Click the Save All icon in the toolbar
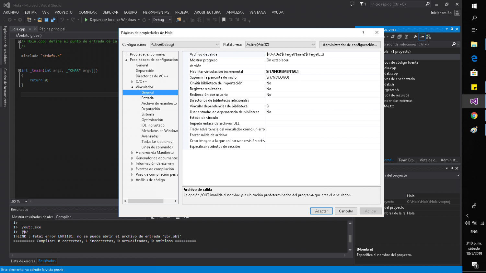 point(53,20)
